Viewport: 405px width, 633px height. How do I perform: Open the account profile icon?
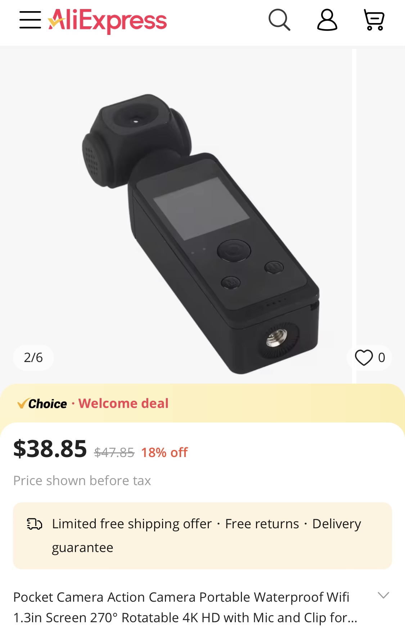tap(327, 20)
